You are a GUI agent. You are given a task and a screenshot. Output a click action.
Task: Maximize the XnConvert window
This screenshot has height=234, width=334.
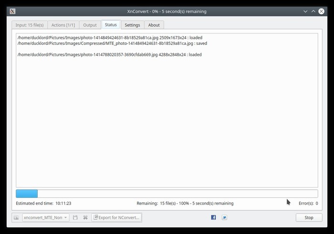313,11
